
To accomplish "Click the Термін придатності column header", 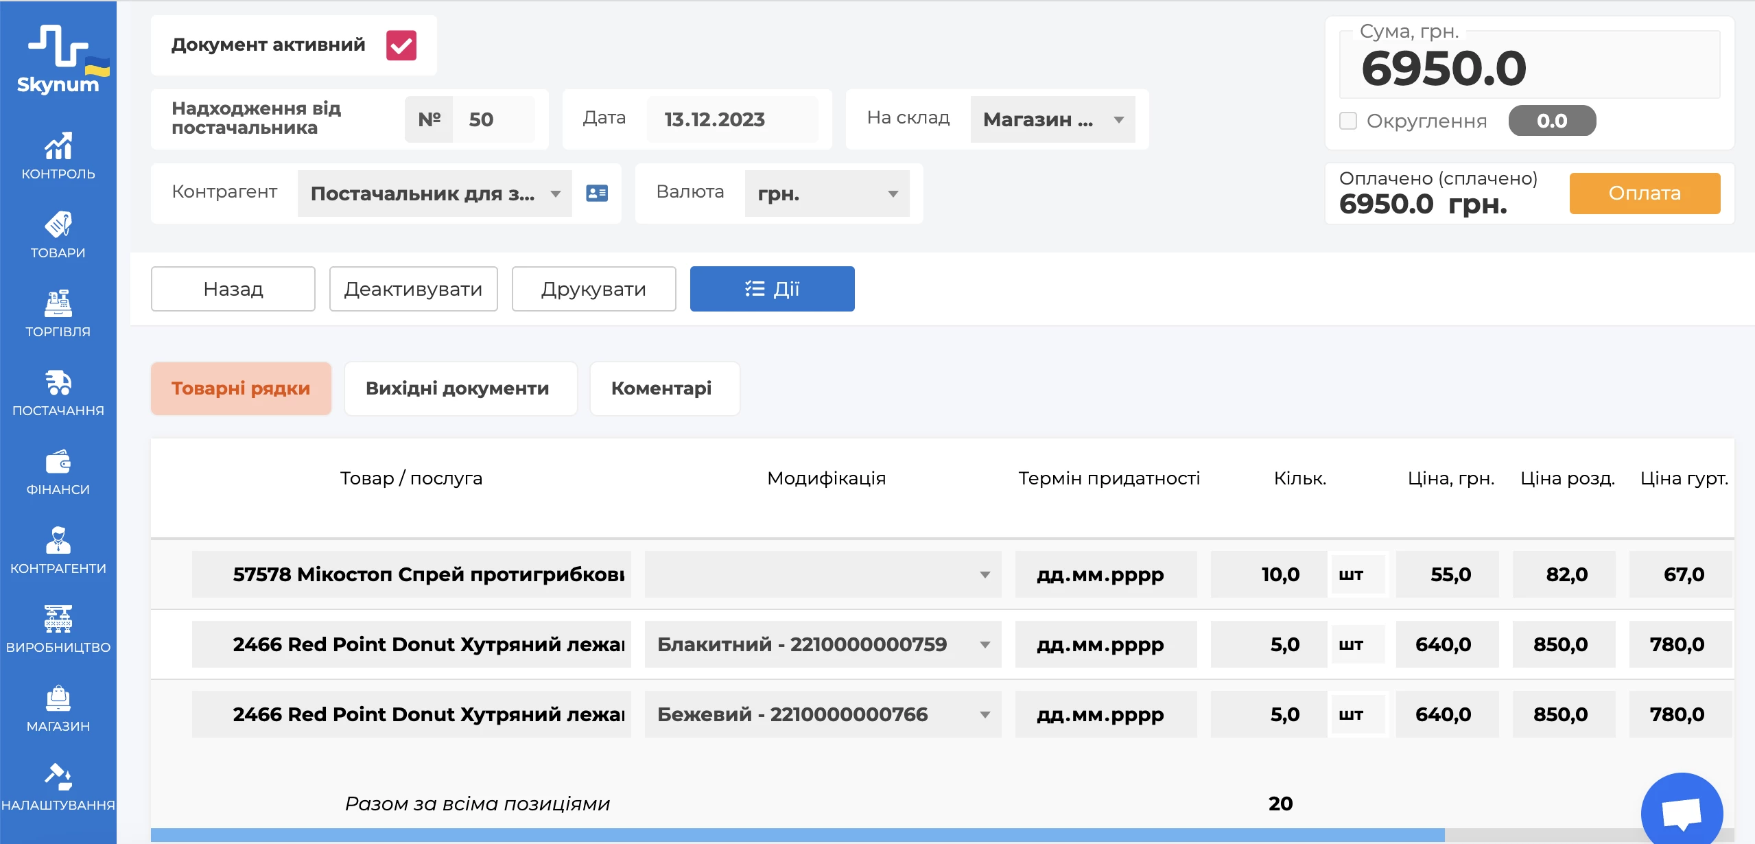I will point(1109,478).
